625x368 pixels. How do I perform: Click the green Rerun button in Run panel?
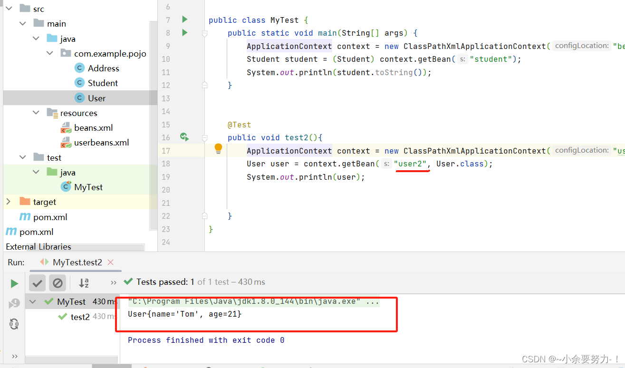point(14,283)
